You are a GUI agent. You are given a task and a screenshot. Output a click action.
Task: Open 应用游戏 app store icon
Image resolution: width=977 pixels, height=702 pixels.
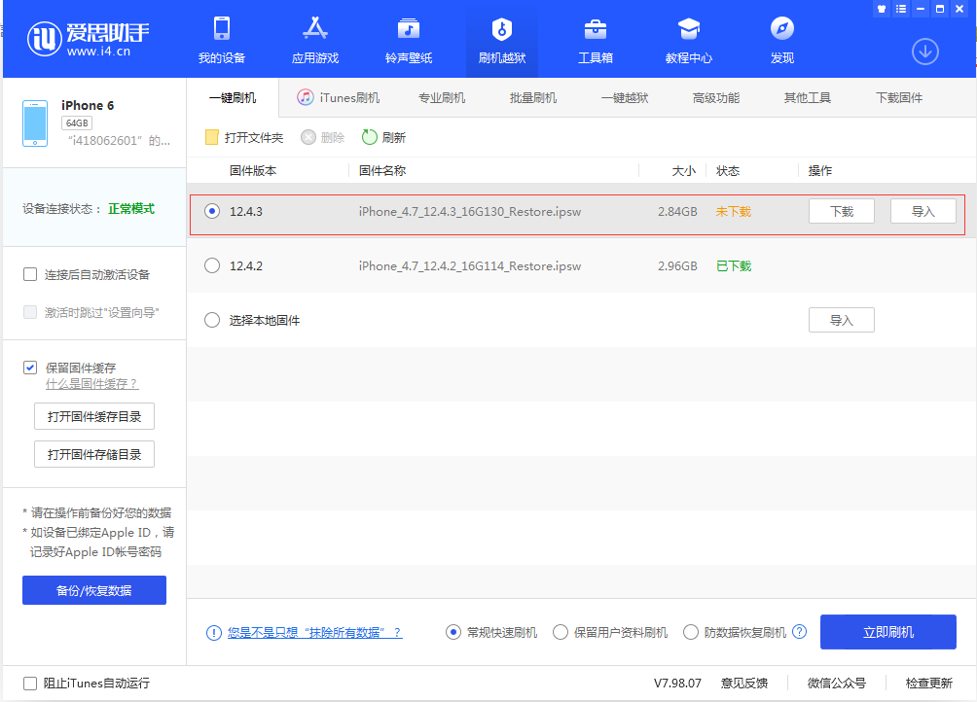pyautogui.click(x=314, y=28)
